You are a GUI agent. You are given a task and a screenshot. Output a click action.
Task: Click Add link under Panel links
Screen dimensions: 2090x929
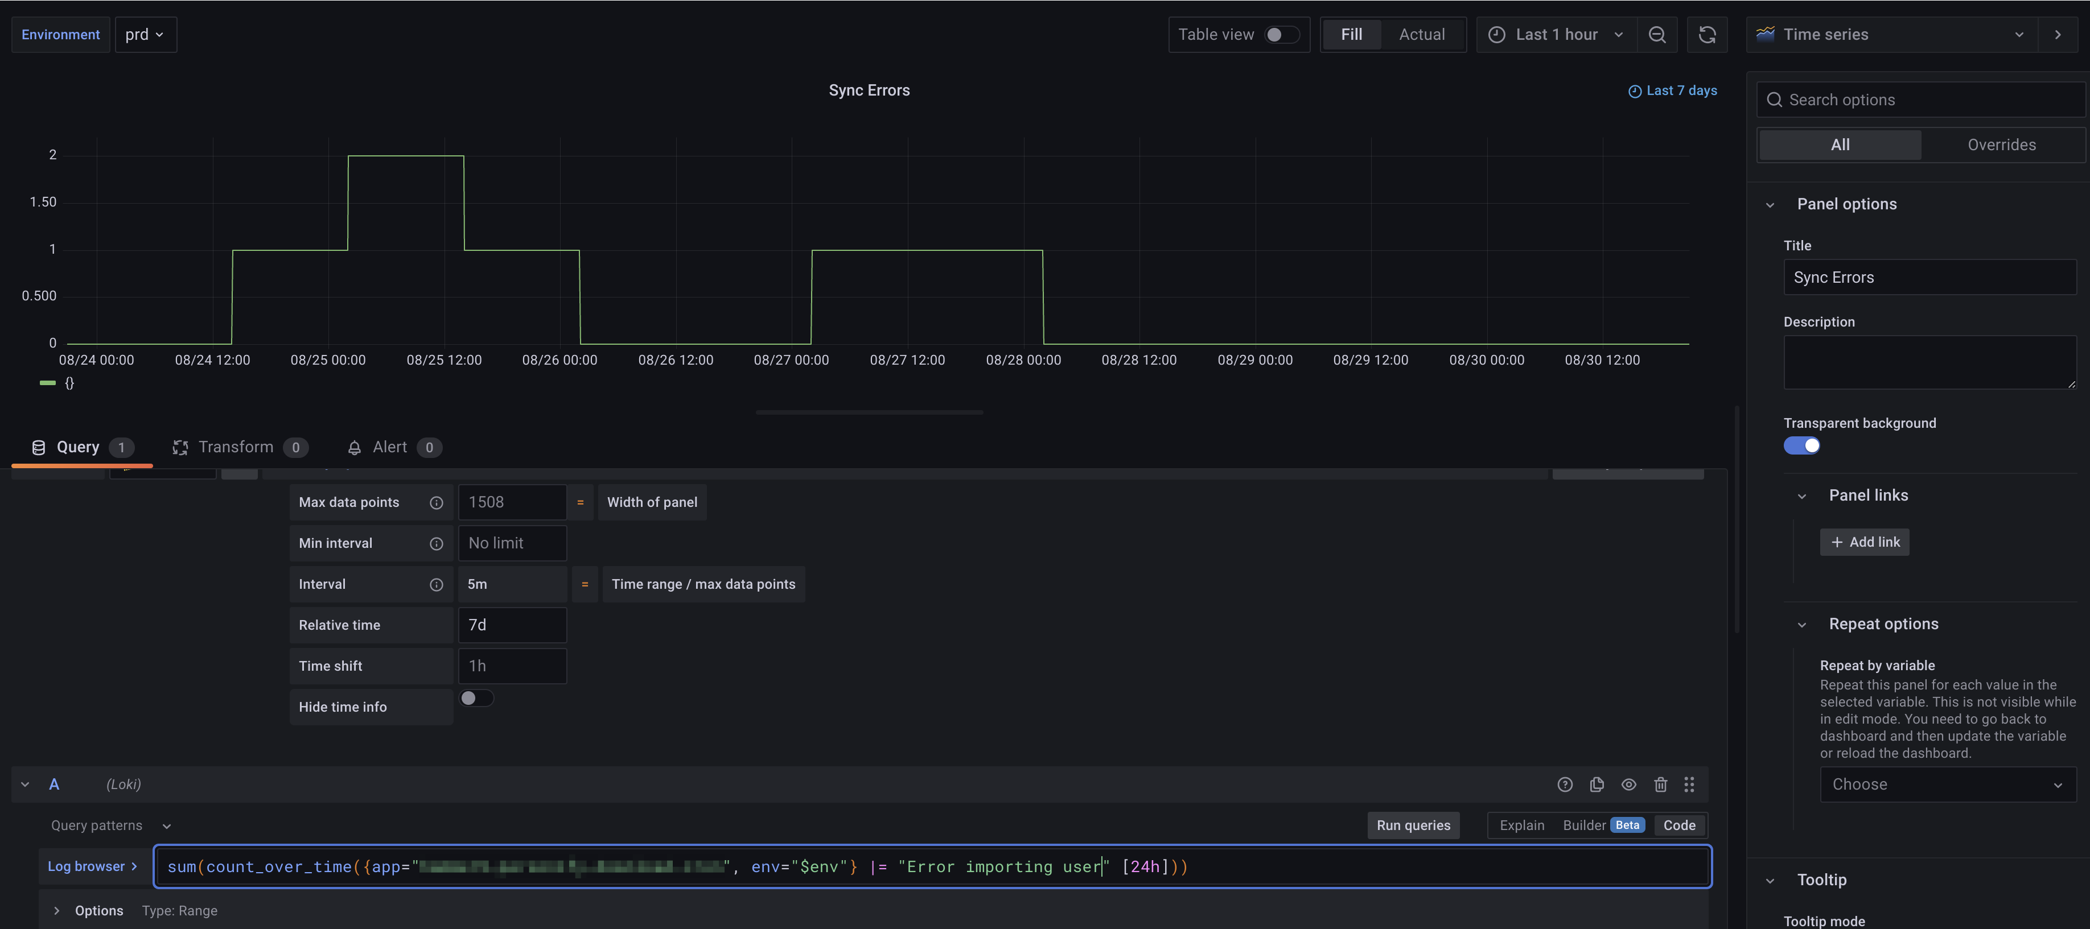pyautogui.click(x=1865, y=542)
